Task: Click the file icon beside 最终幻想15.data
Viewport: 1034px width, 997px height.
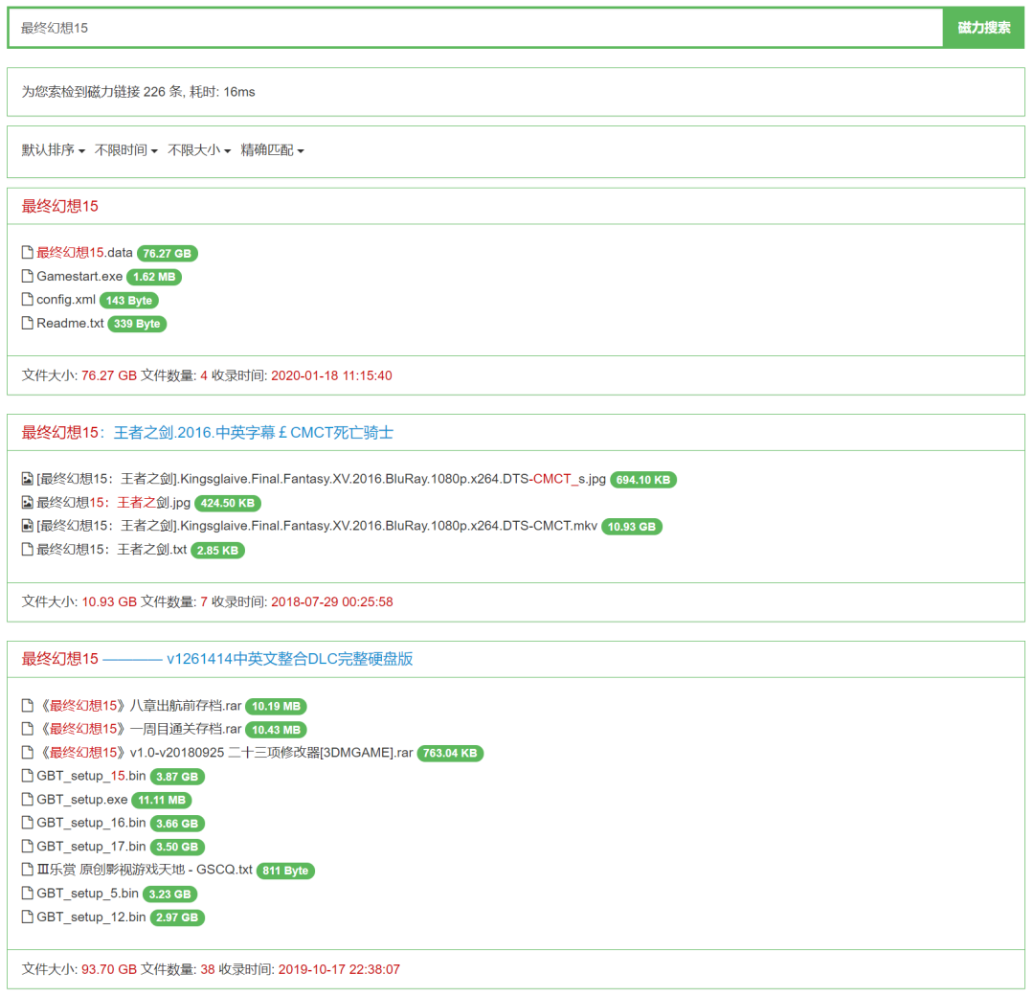Action: (27, 252)
